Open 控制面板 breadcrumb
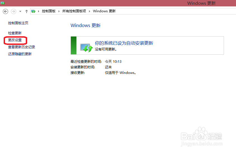This screenshot has height=152, width=236. [49, 11]
